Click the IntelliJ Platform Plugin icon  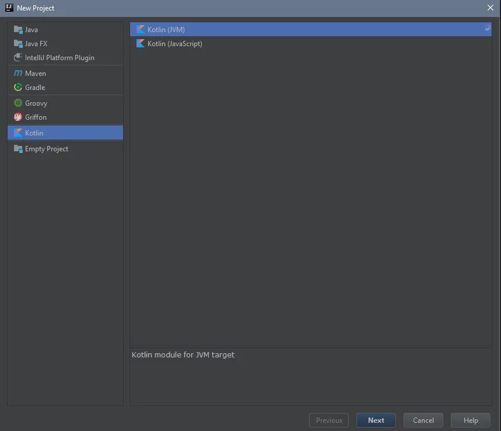[18, 58]
